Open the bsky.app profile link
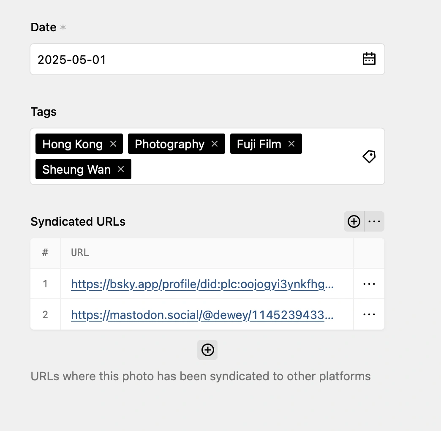Image resolution: width=441 pixels, height=431 pixels. (202, 284)
